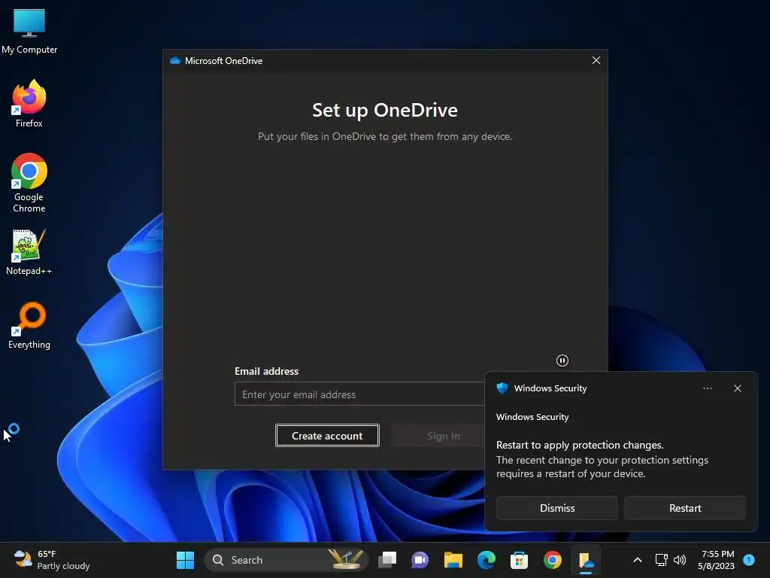The height and width of the screenshot is (578, 770).
Task: Open Teams Chat taskbar icon
Action: [x=420, y=560]
